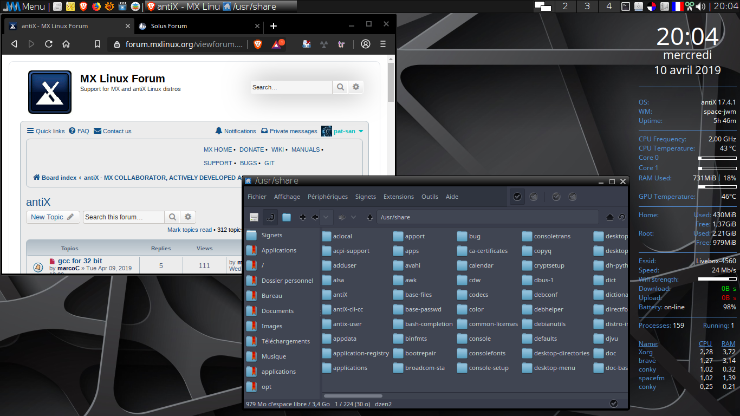
Task: Open the Extensions menu
Action: coord(399,197)
